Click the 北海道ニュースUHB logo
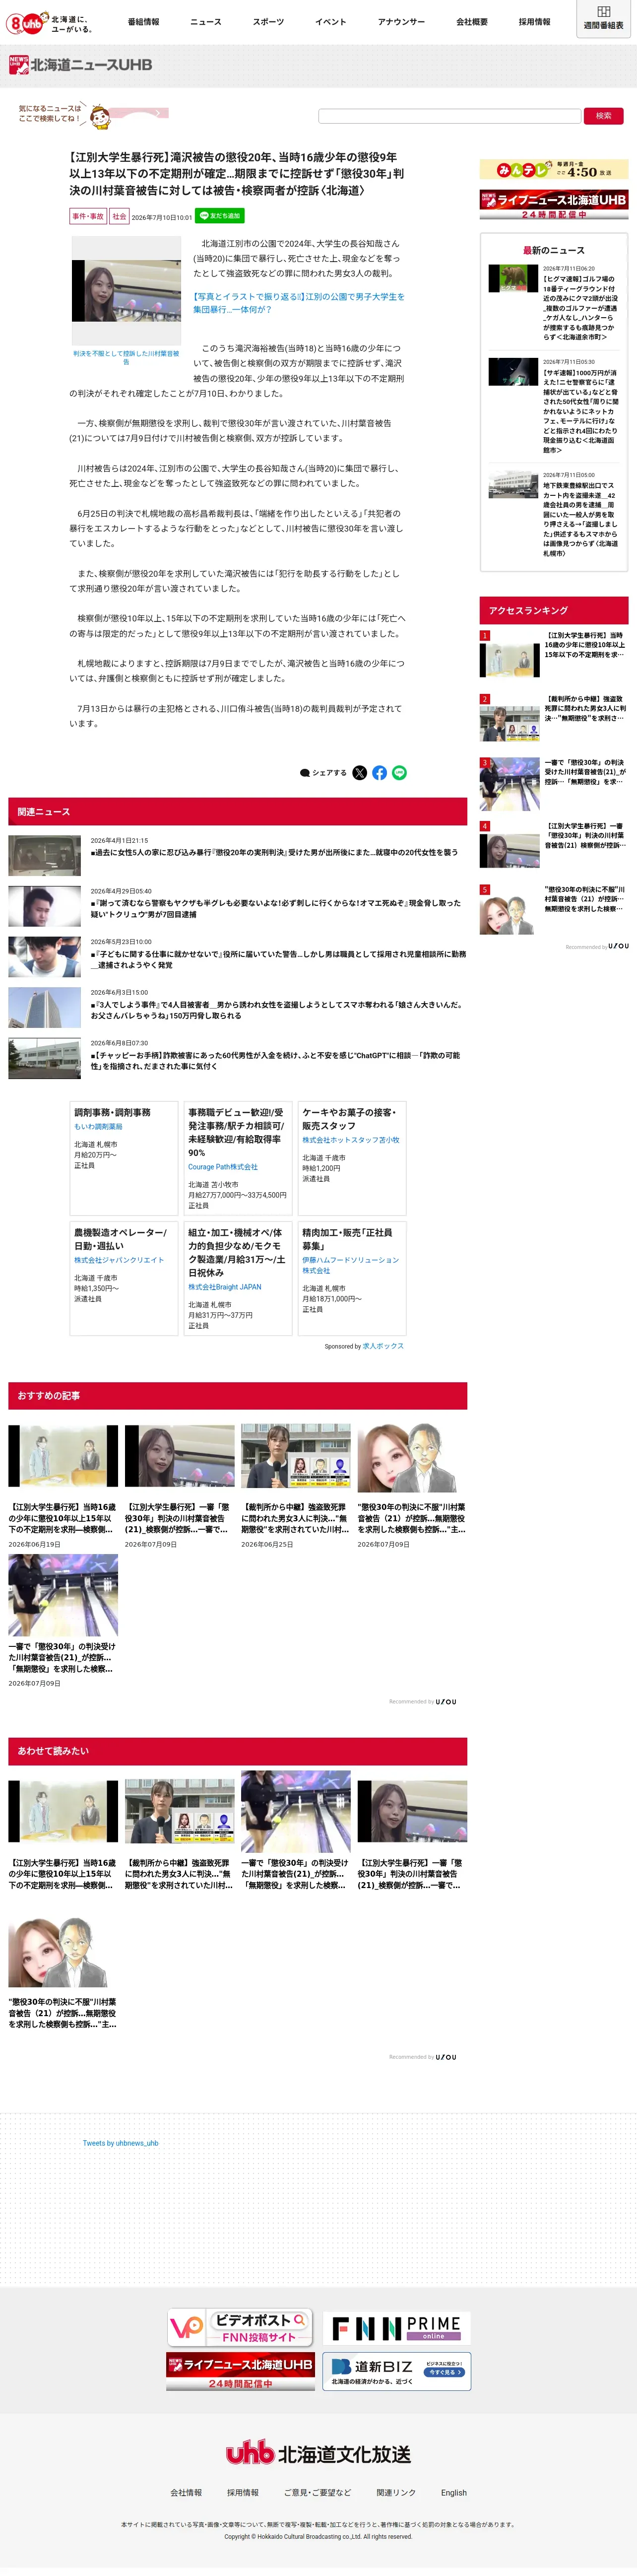This screenshot has width=637, height=2576. [x=81, y=65]
